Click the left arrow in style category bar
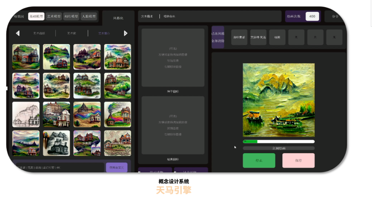The width and height of the screenshot is (372, 203). coord(17,33)
